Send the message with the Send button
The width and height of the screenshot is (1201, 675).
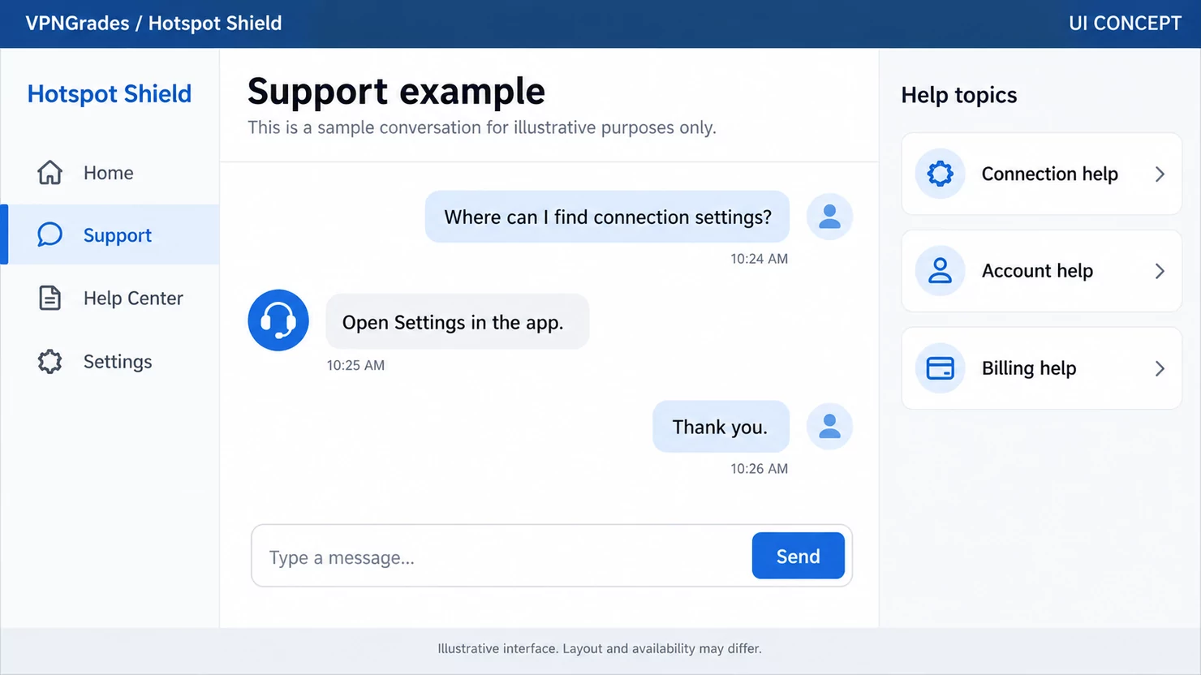[799, 556]
